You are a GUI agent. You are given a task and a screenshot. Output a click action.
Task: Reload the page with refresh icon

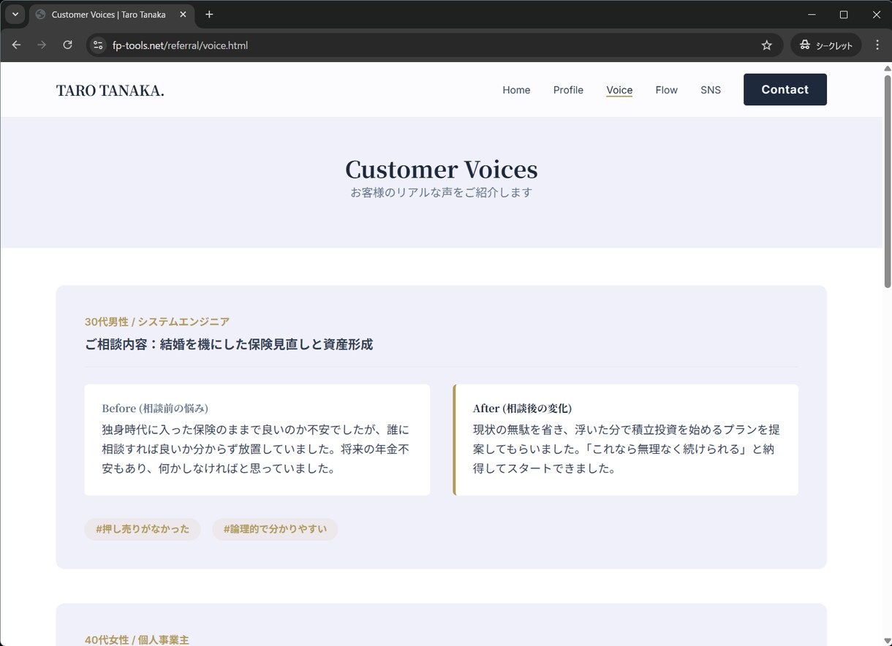coord(67,45)
